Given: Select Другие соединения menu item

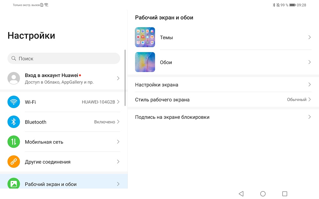Looking at the screenshot, I should click(x=64, y=162).
